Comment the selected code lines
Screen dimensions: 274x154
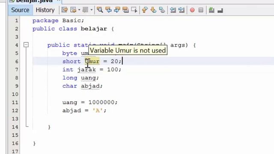click(x=211, y=10)
